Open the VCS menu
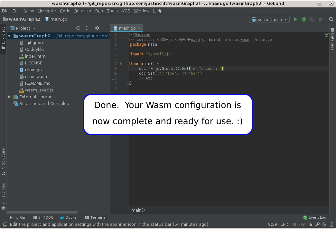 click(126, 11)
